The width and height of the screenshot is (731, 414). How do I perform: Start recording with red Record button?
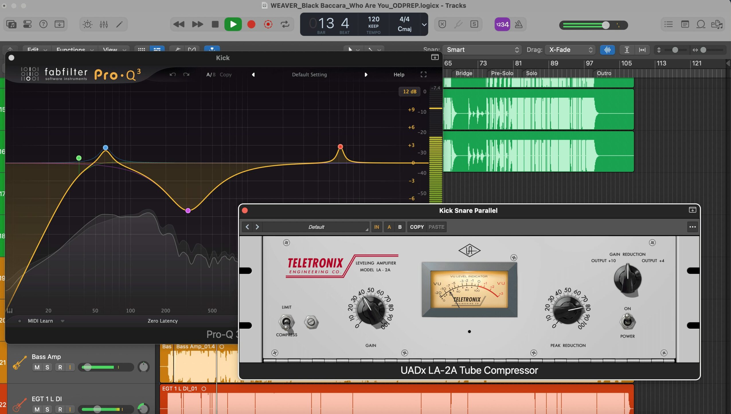(x=251, y=24)
